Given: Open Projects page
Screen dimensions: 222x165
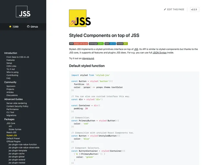Looking at the screenshot, I should pyautogui.click(x=10, y=89).
